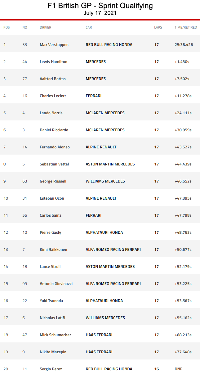Click Verstappen's winning time 25:38.426
The image size is (200, 375).
[184, 45]
